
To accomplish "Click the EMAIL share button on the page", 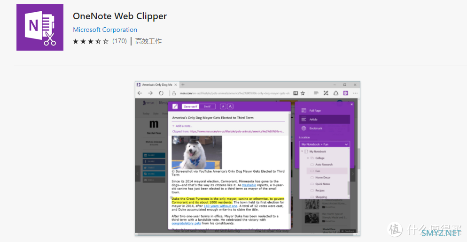I will click(154, 180).
